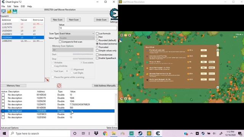Image resolution: width=244 pixels, height=137 pixels.
Task: Enable the Lua formula checkbox
Action: tap(97, 33)
